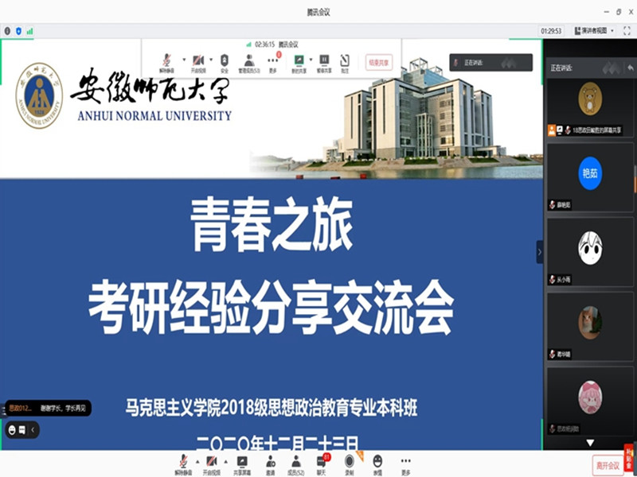This screenshot has width=637, height=477.
Task: Open Members (52) list in bottom toolbar
Action: click(x=296, y=462)
